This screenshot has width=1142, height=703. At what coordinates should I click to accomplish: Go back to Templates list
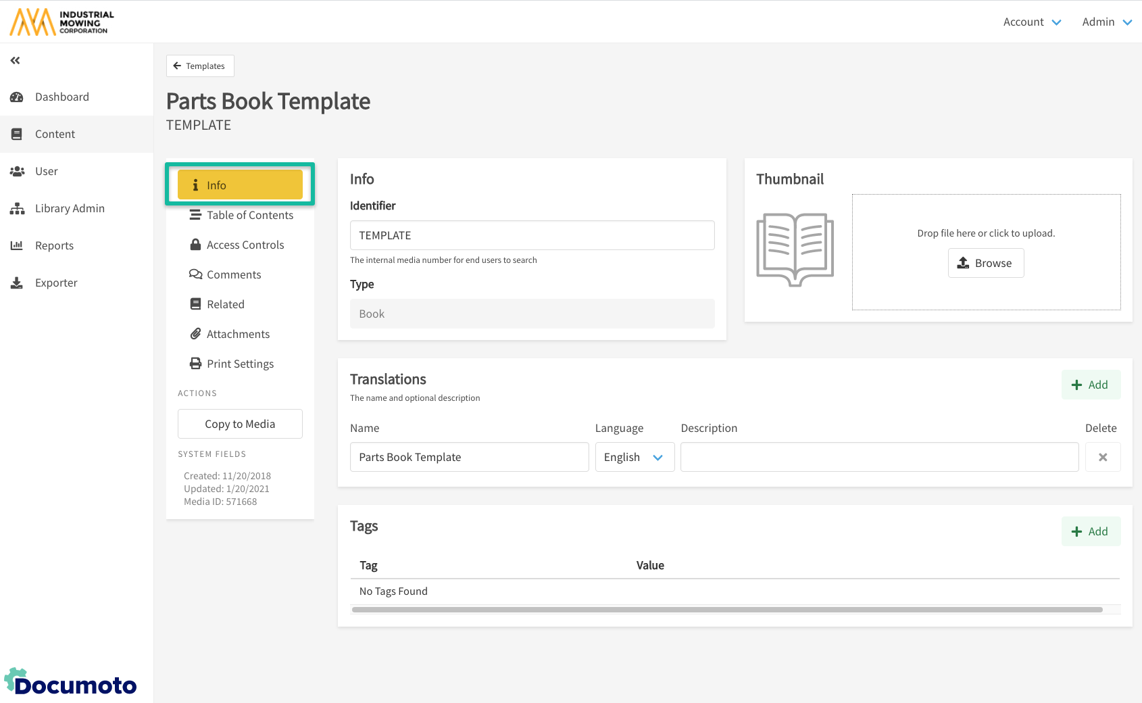tap(200, 66)
